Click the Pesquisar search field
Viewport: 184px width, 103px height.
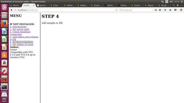(x=136, y=10)
